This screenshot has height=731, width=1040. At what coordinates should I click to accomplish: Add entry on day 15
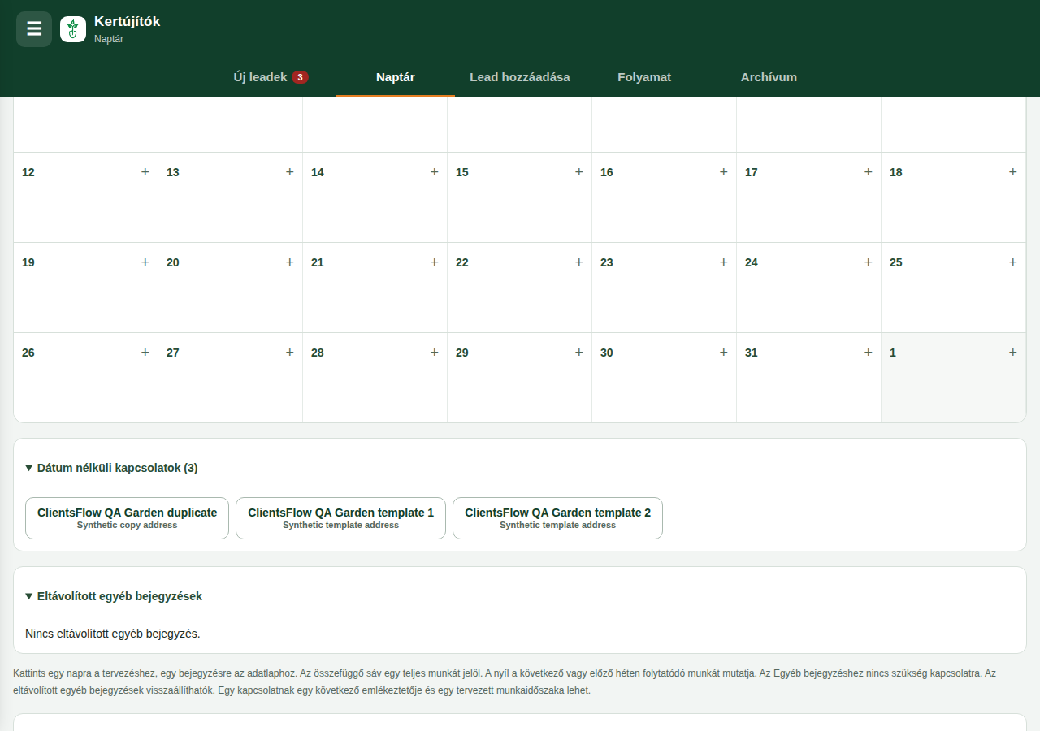(x=579, y=172)
